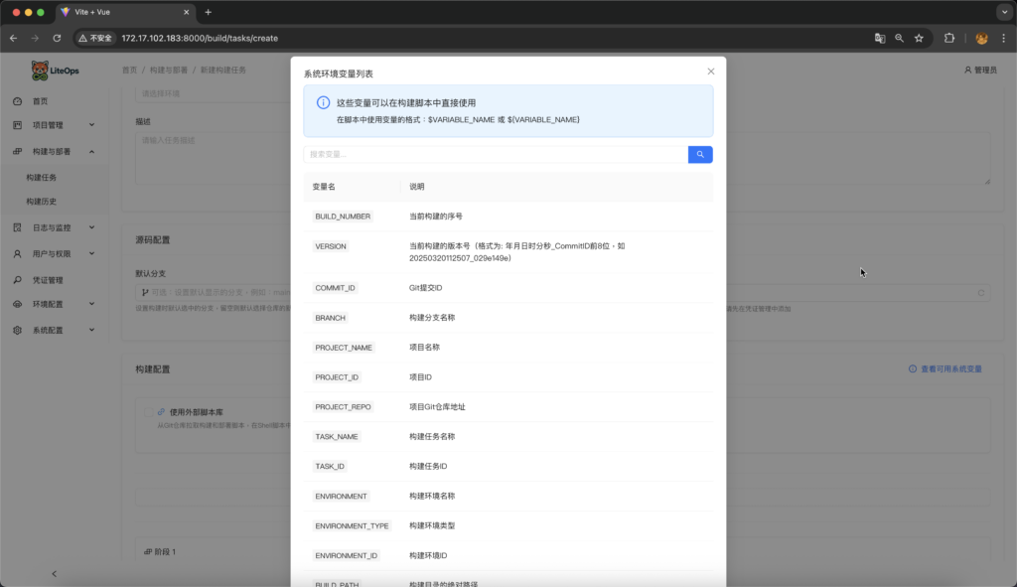Screen dimensions: 1017x587
Task: Click Chrome's translate page icon
Action: pos(879,38)
